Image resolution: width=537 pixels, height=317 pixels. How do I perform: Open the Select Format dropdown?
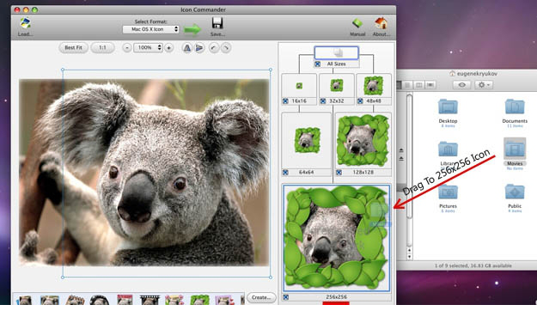click(x=150, y=29)
